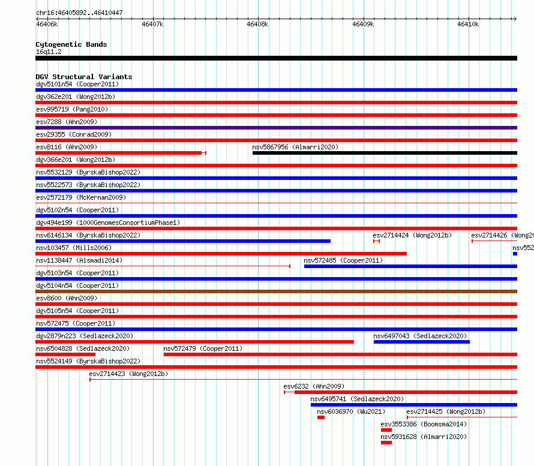Select the dgv5102n54 (Cooper2011) label
Screen dimensions: 534x466
pyautogui.click(x=77, y=210)
